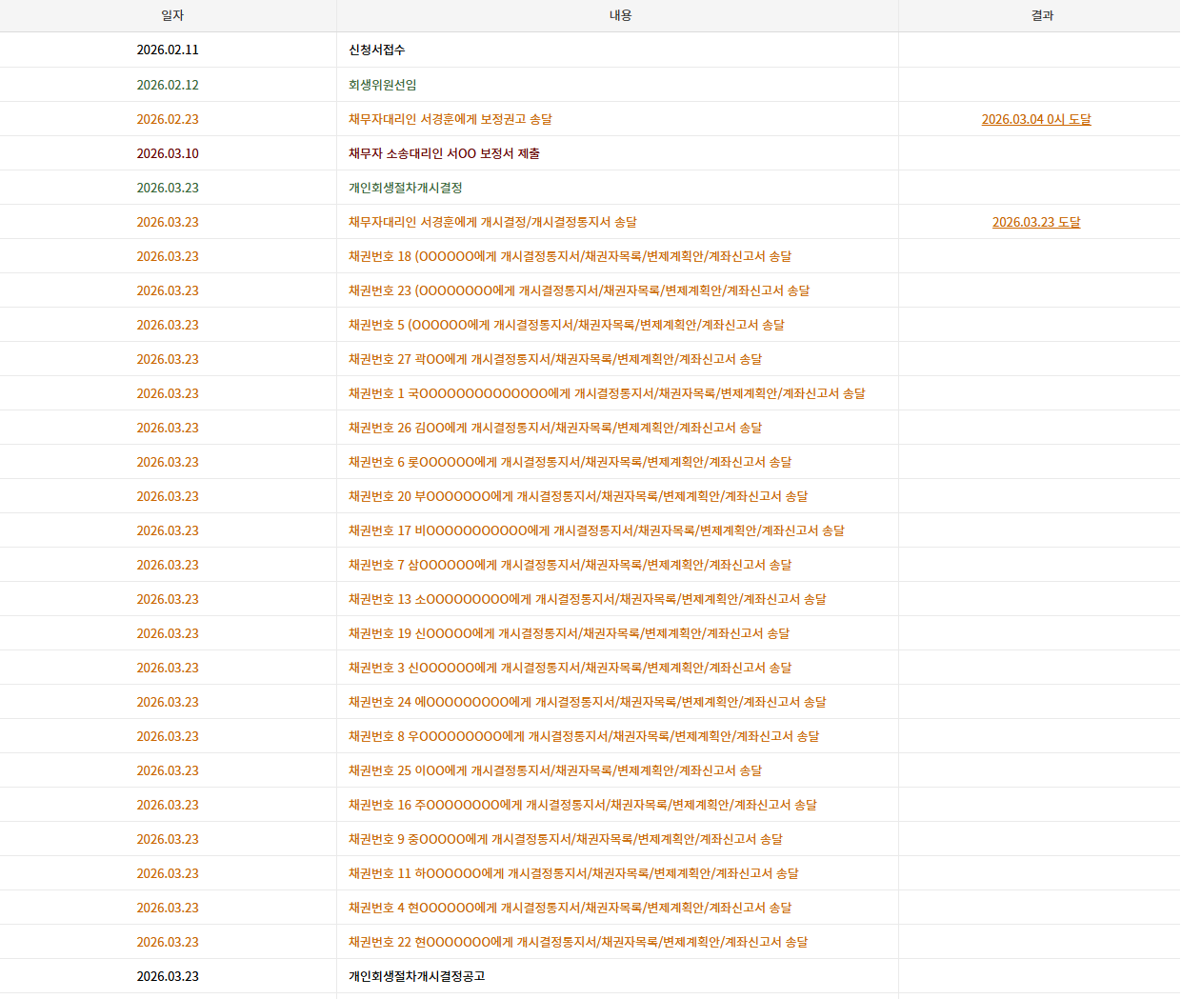This screenshot has height=999, width=1181.
Task: Select the '신청서접수' entry
Action: [376, 50]
